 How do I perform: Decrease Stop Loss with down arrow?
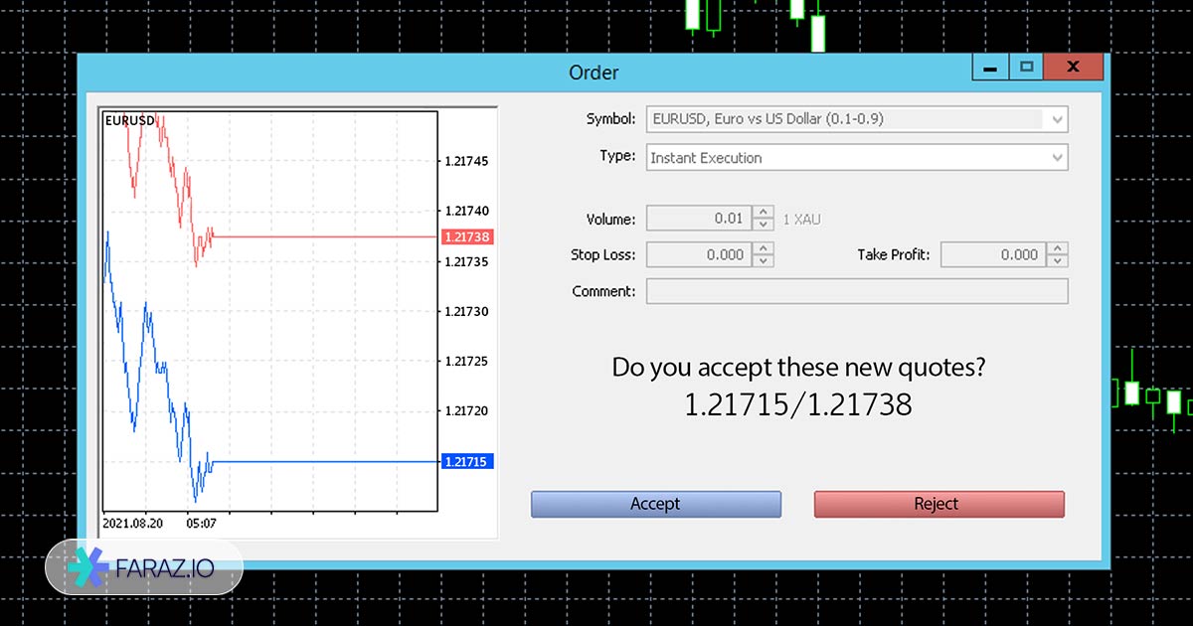click(763, 260)
